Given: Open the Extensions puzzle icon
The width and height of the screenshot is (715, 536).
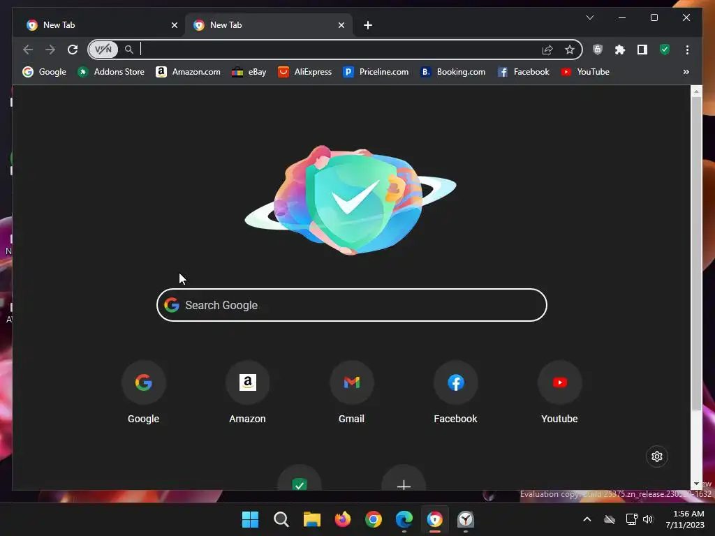Looking at the screenshot, I should point(620,50).
